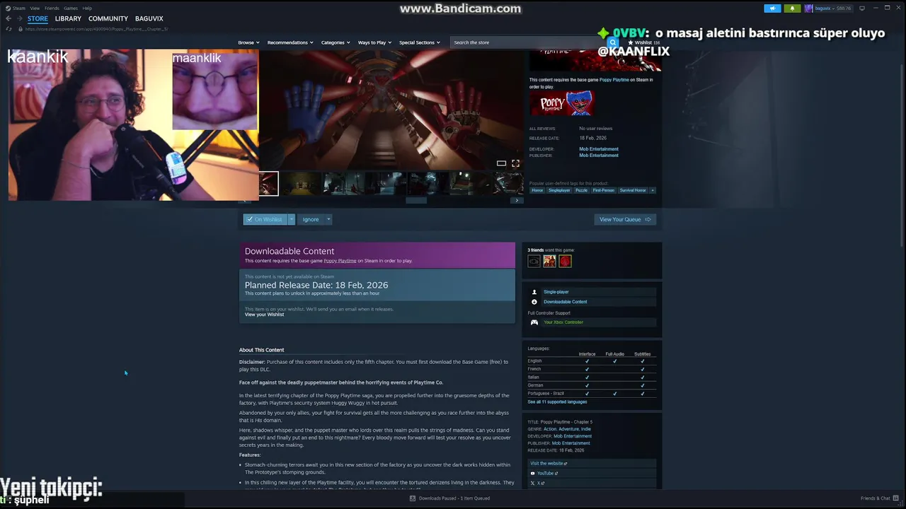Screen dimensions: 906x509
Task: Open the green notifications bell
Action: pos(792,8)
